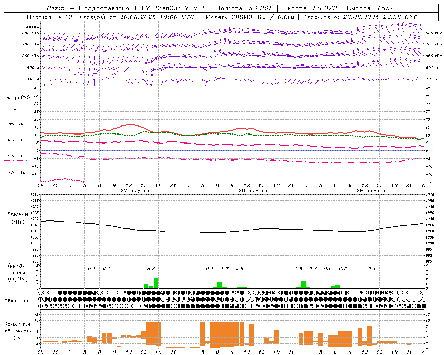Viewport: 444px width, 355px height.
Task: Click the "Тем-ра(°C)" temperature label
Action: [16, 98]
